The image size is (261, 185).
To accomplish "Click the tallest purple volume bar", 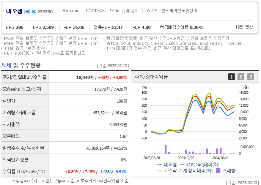I will point(165,150).
